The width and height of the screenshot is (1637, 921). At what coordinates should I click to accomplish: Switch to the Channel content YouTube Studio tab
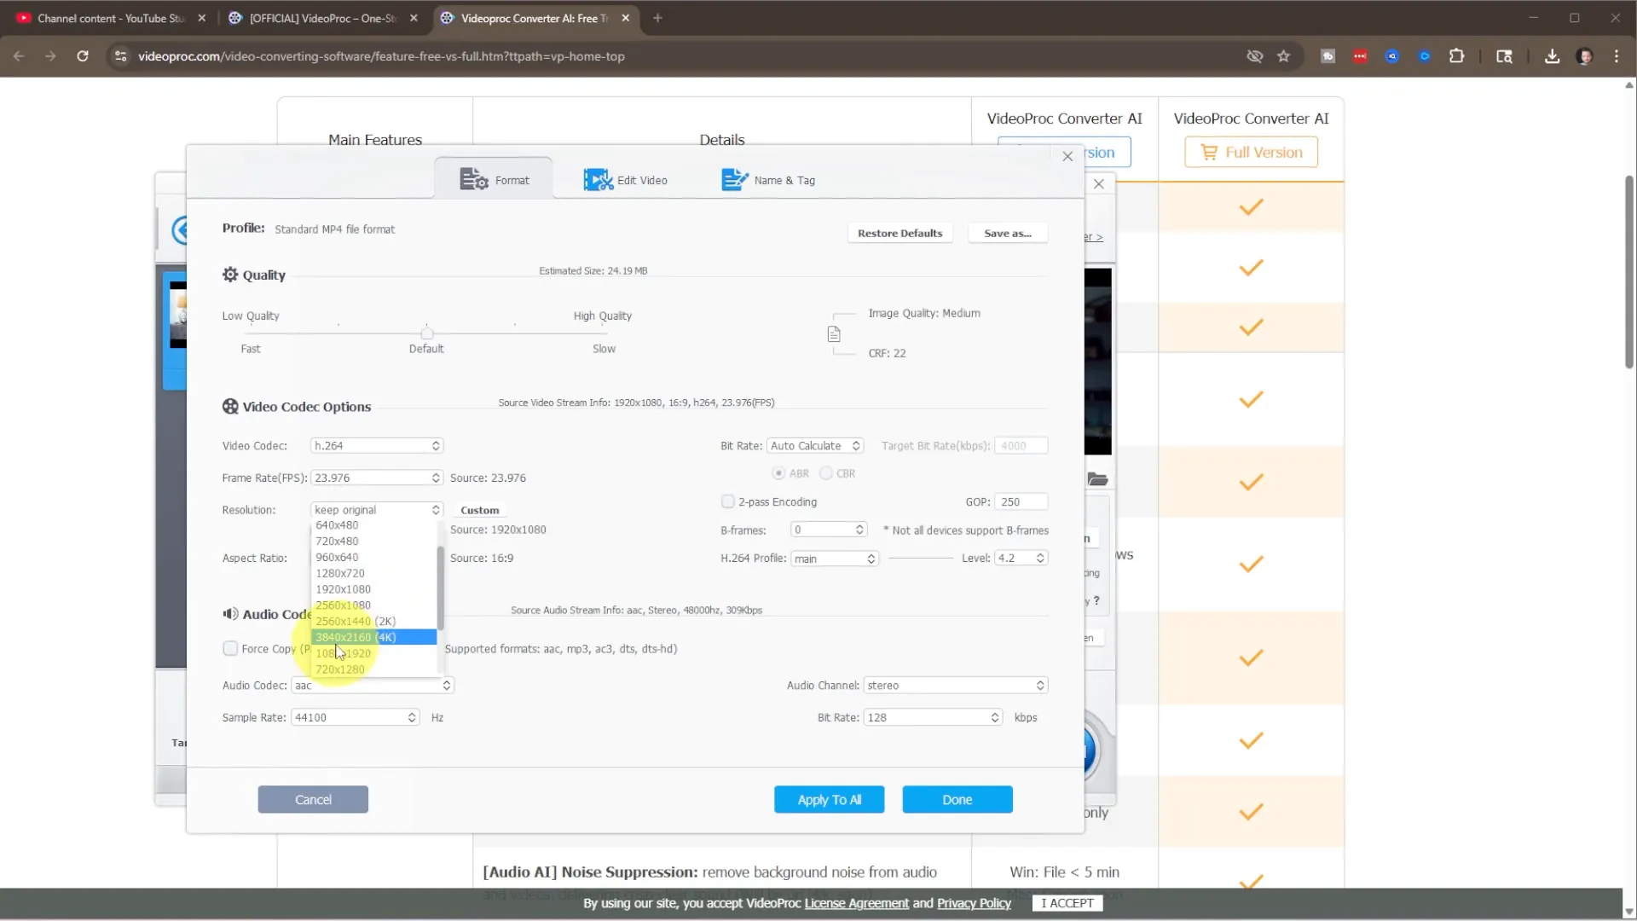tap(111, 18)
